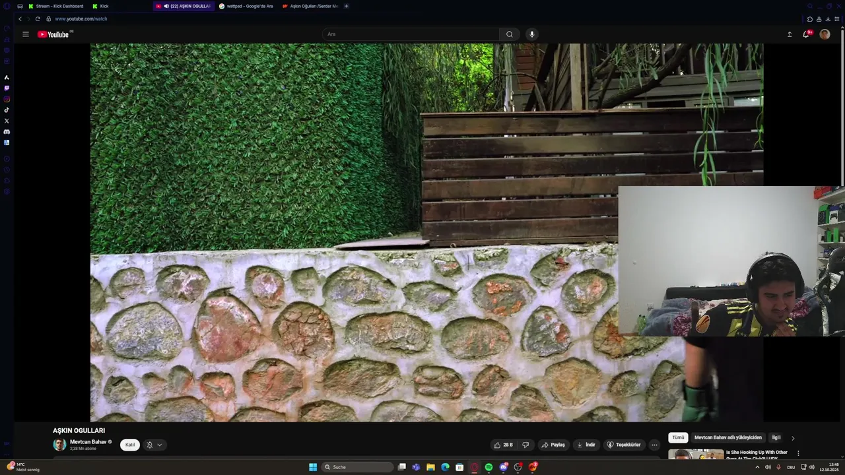Focus the YouTube Ara search field
Screen dimensions: 845x475
tap(411, 34)
